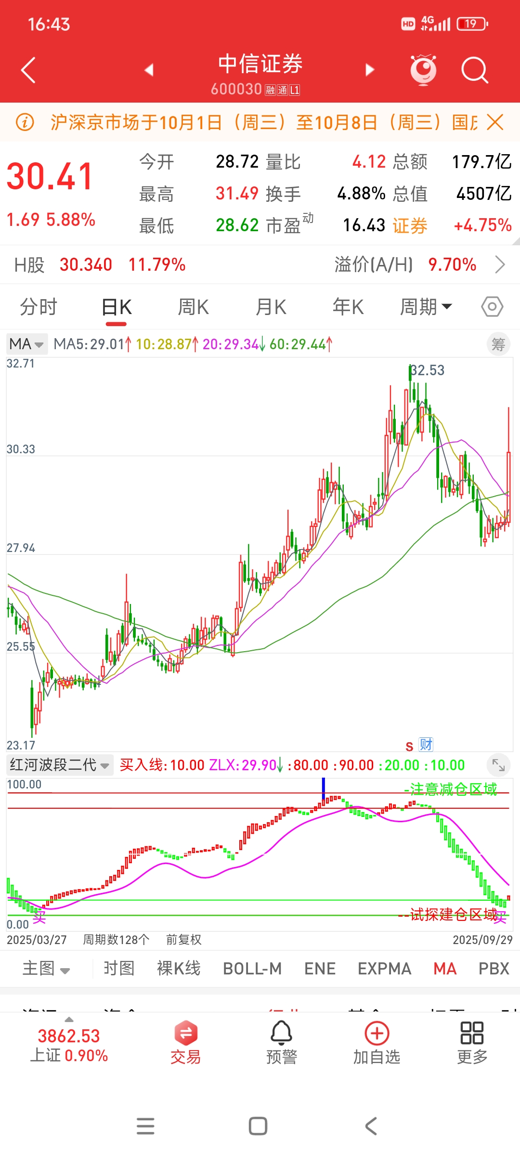The image size is (520, 1156).
Task: Read the 沪深京市场 holiday notice text
Action: click(x=263, y=122)
